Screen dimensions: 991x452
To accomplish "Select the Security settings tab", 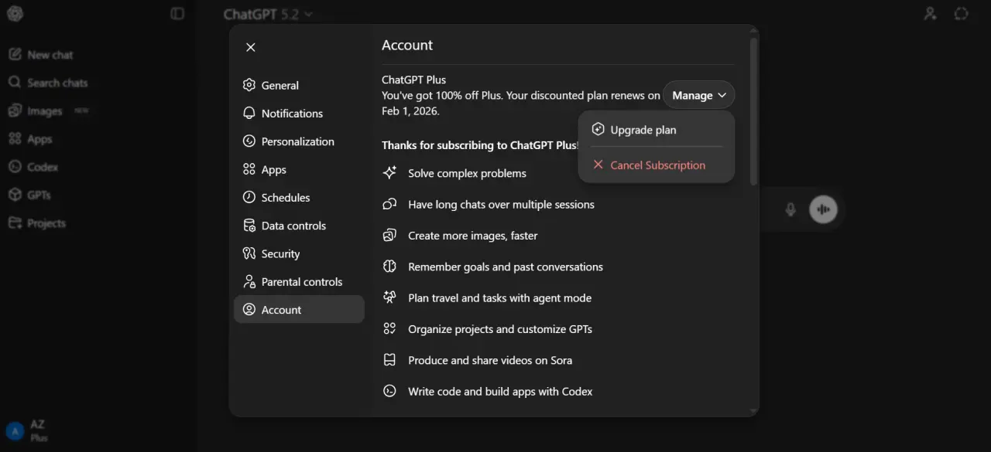I will [299, 253].
